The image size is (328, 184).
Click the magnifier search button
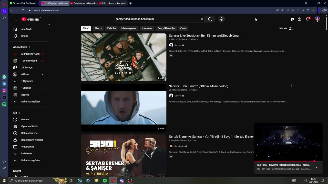click(210, 19)
